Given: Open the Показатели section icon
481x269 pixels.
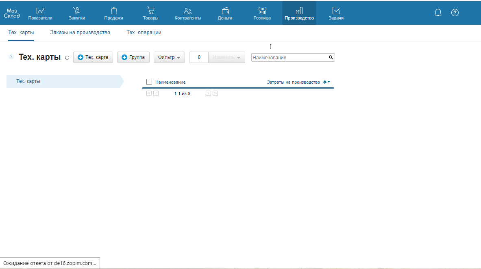Looking at the screenshot, I should [x=40, y=11].
